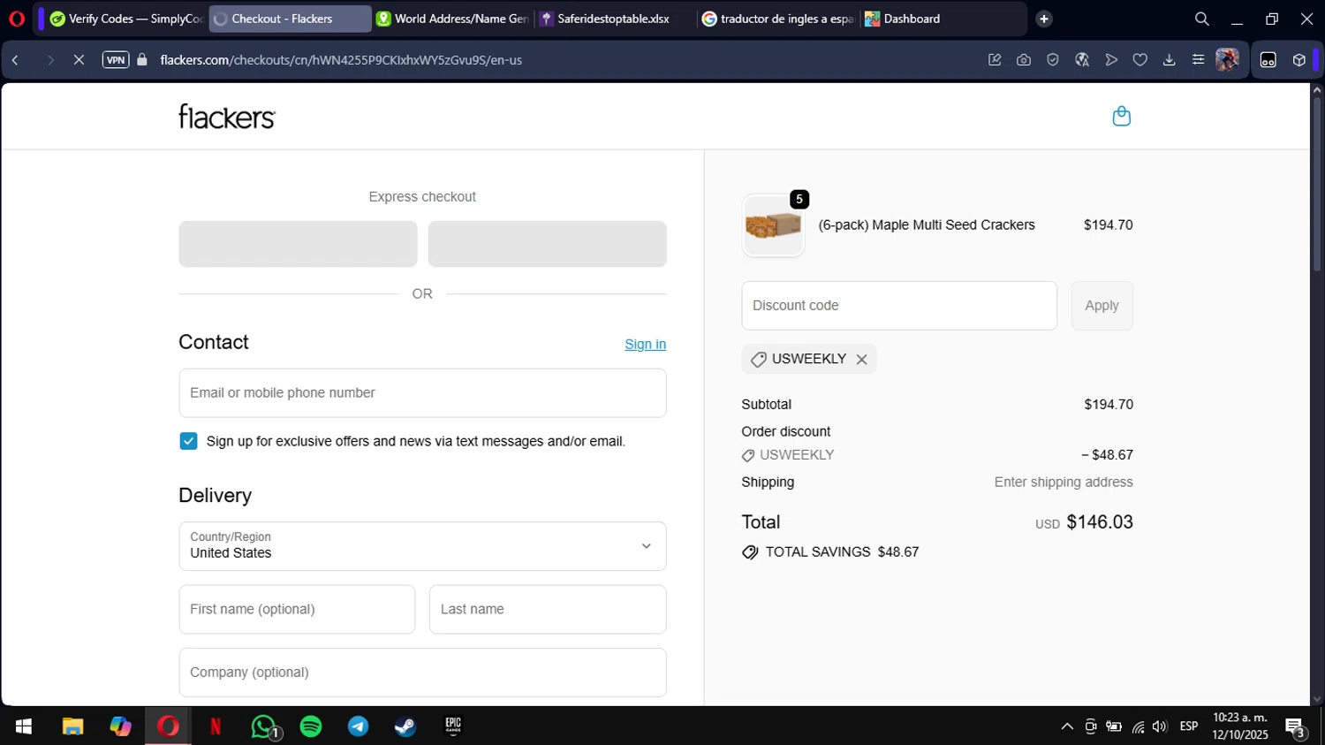
Task: Show hidden system tray icons
Action: pos(1067,726)
